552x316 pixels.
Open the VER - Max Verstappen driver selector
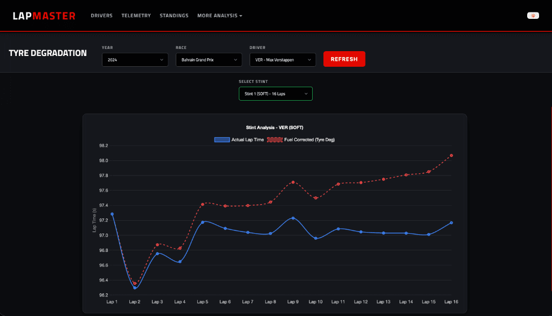(282, 60)
